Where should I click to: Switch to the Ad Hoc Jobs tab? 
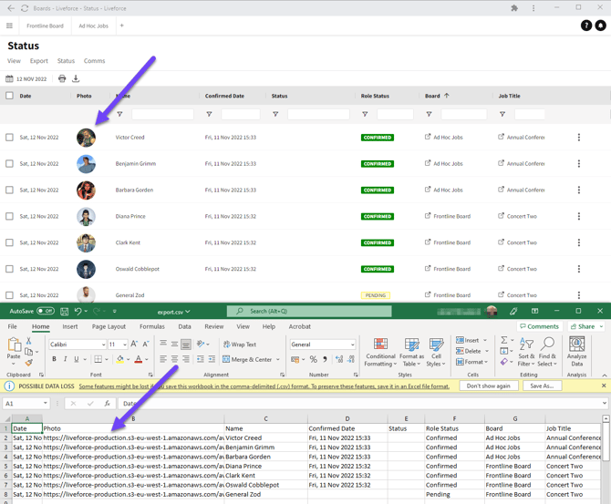tap(94, 26)
